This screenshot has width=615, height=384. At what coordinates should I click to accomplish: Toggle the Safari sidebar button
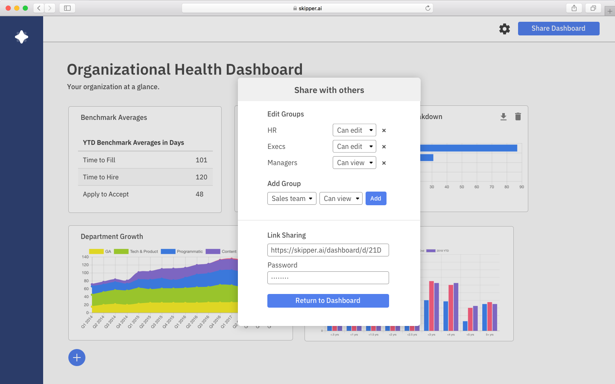pyautogui.click(x=67, y=8)
